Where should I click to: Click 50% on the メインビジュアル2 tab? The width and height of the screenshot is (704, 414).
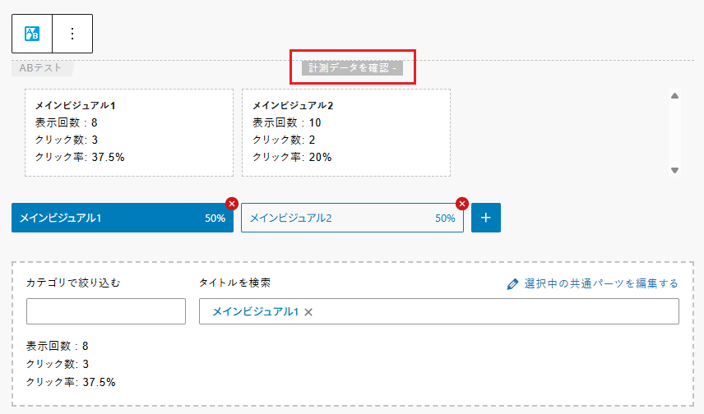click(x=445, y=218)
